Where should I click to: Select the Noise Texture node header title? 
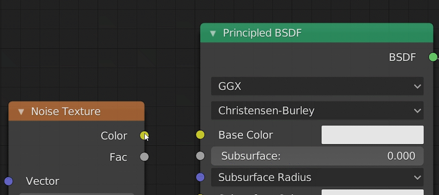point(66,112)
